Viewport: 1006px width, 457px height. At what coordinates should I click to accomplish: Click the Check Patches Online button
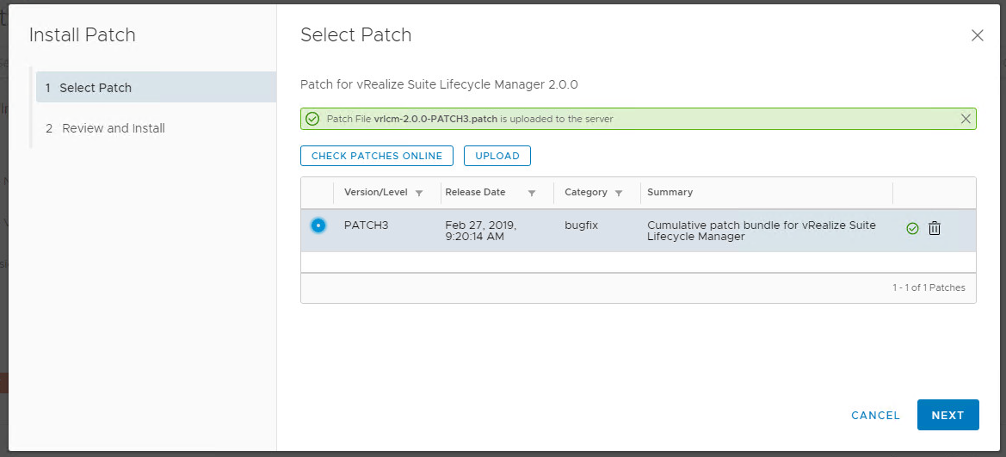pyautogui.click(x=377, y=156)
